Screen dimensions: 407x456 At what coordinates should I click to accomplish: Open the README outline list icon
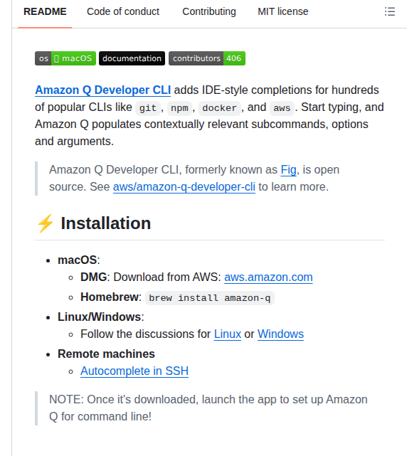[389, 11]
